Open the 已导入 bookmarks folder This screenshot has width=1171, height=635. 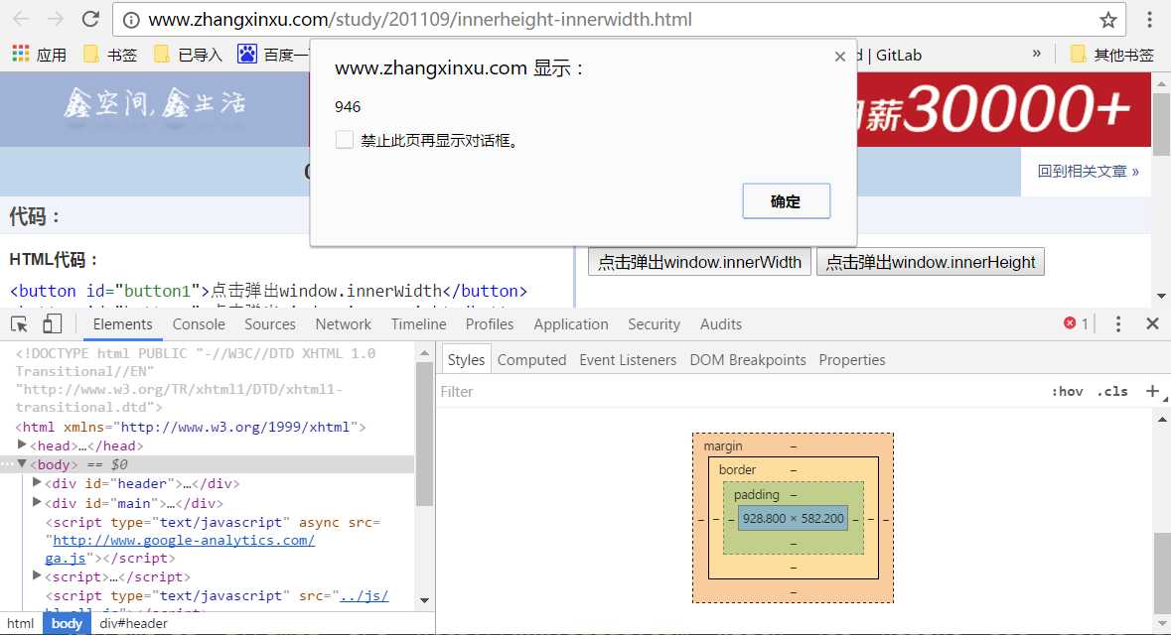click(x=188, y=55)
